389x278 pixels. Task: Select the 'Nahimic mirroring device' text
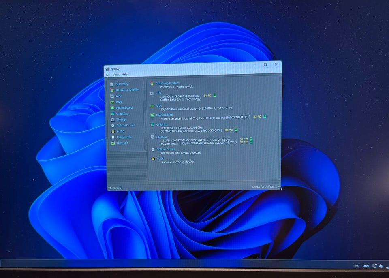point(177,162)
